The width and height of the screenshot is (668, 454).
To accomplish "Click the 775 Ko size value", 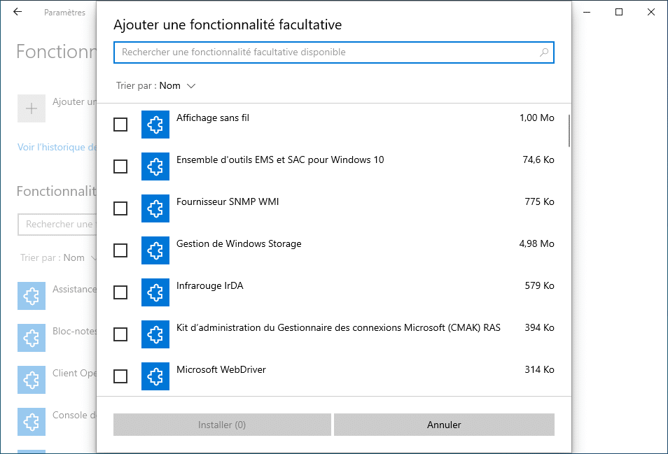I will pyautogui.click(x=539, y=201).
